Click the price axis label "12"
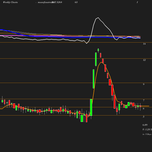The height and width of the screenshot is (152, 152). tap(144, 60)
